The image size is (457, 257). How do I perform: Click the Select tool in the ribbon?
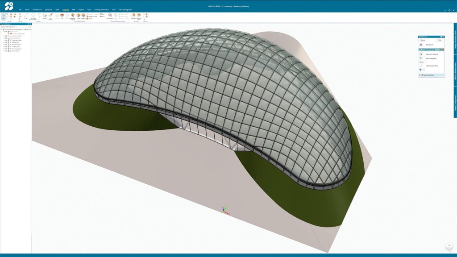[4, 16]
